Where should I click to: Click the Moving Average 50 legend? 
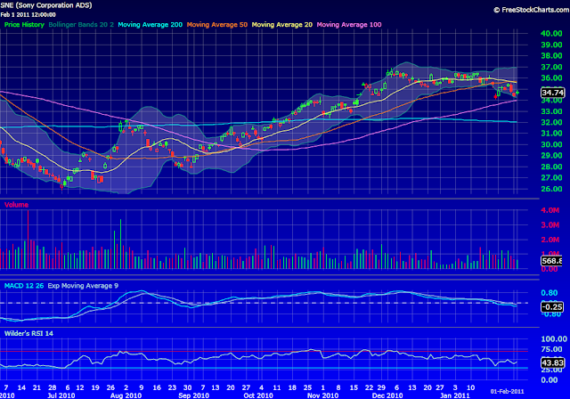click(x=217, y=25)
